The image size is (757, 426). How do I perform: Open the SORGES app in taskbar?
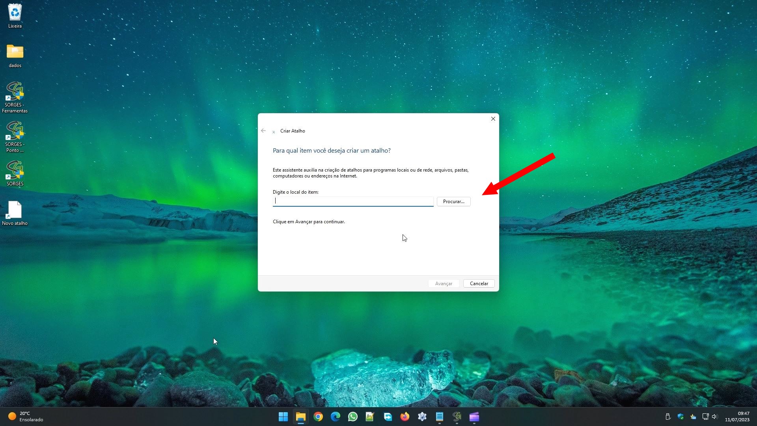[457, 417]
